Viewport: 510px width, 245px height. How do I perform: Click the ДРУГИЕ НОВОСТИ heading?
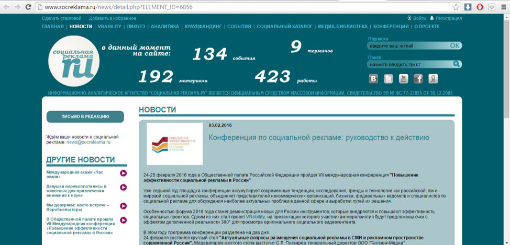(80, 160)
